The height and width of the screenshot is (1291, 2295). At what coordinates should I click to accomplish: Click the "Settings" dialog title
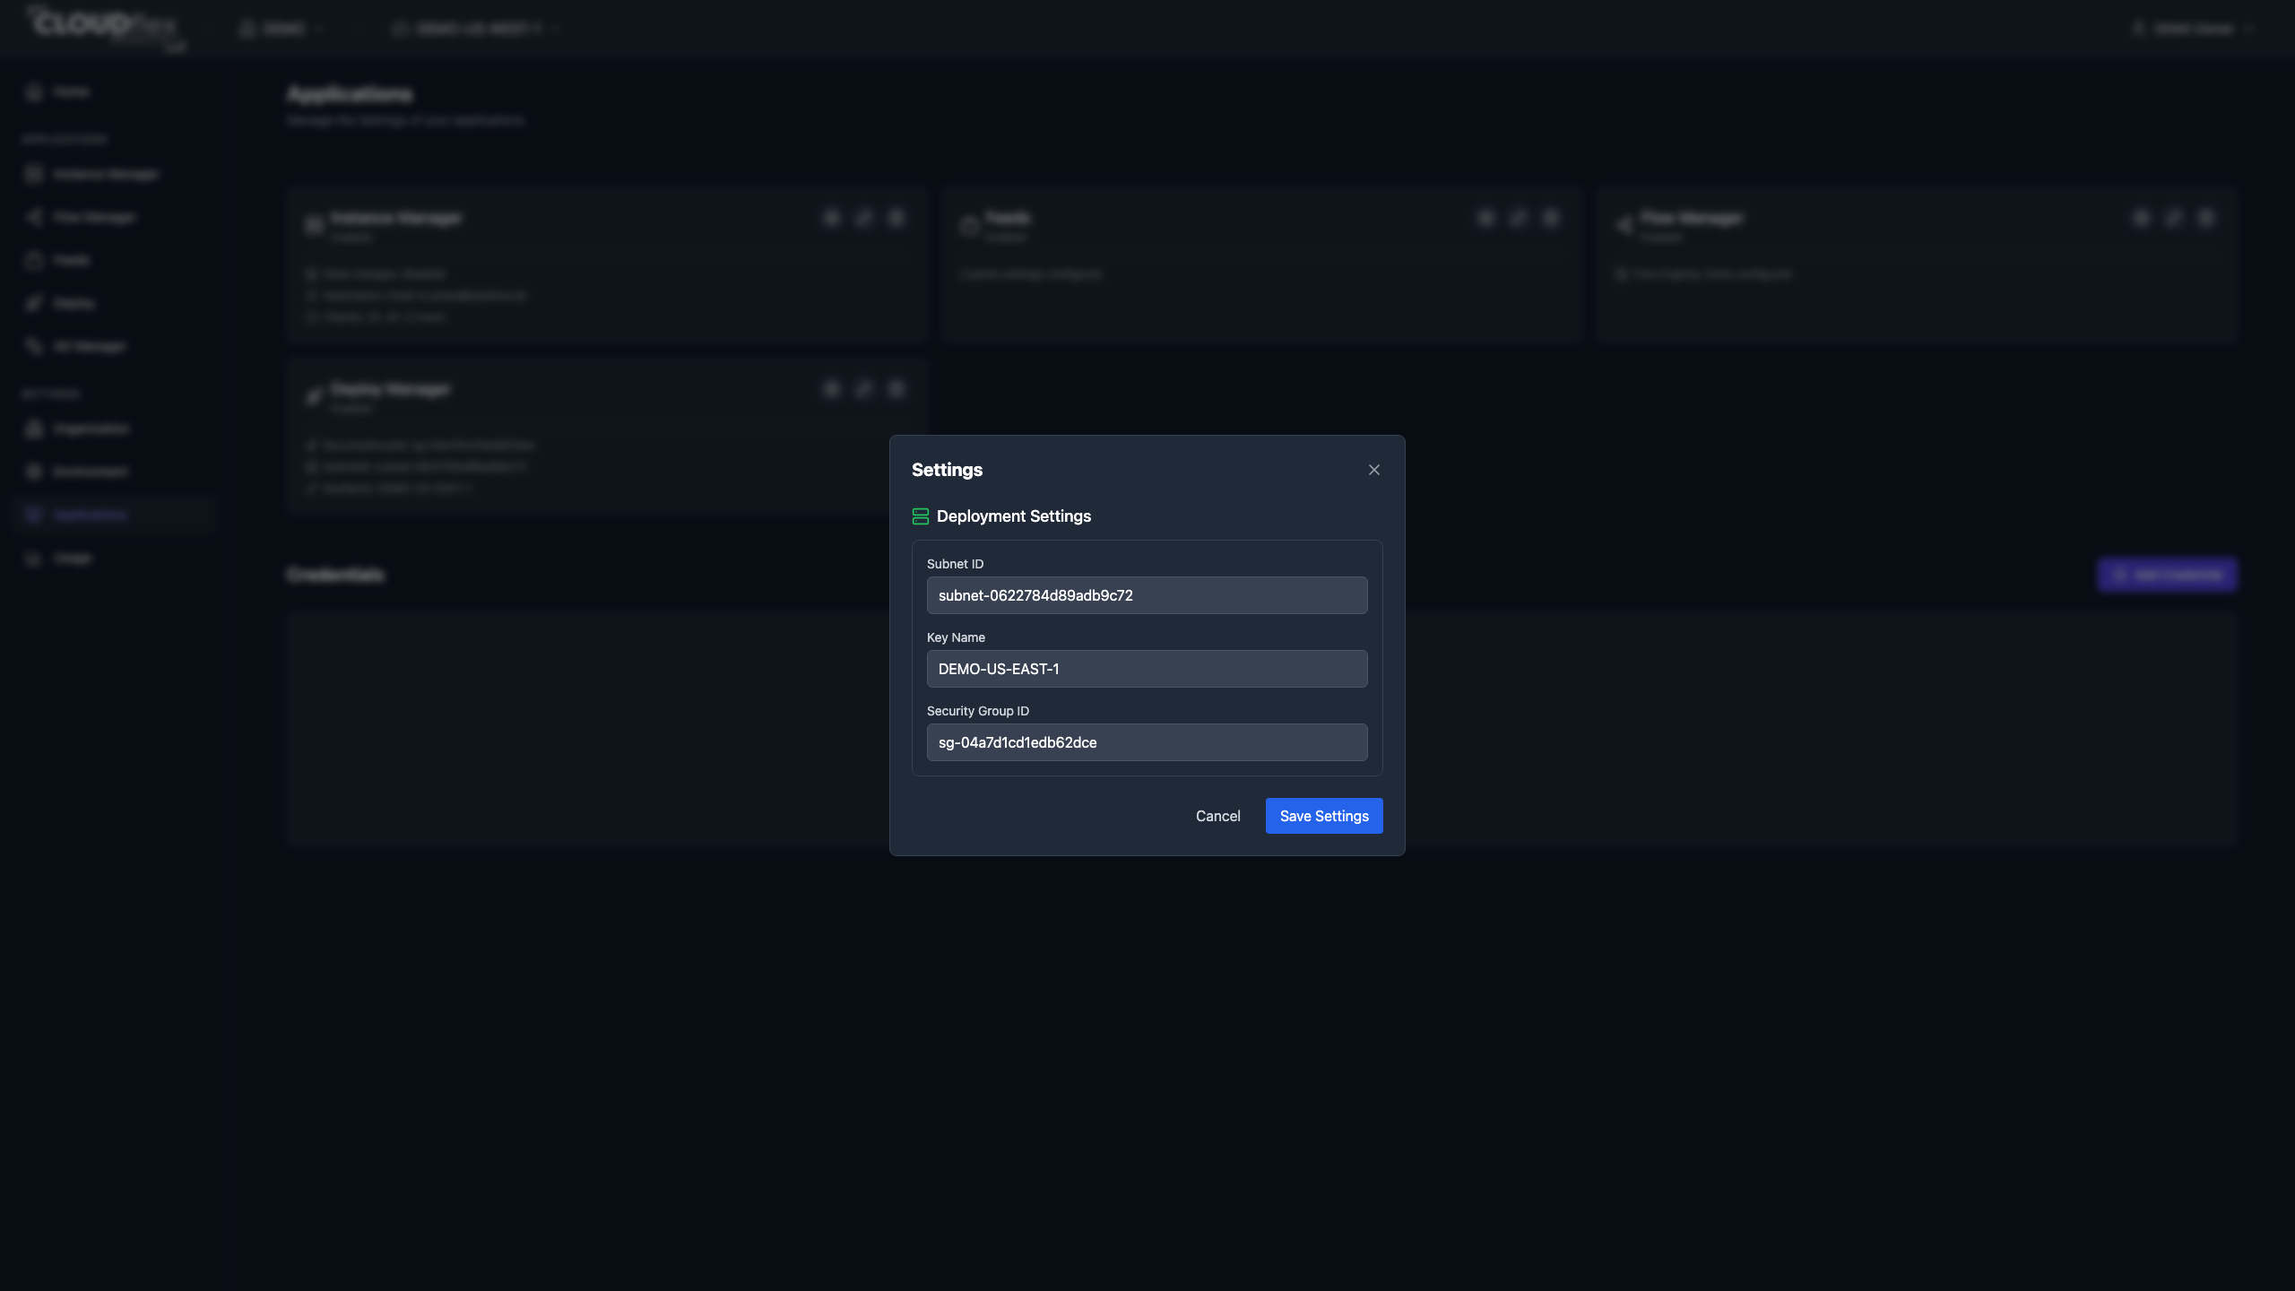[x=947, y=470]
